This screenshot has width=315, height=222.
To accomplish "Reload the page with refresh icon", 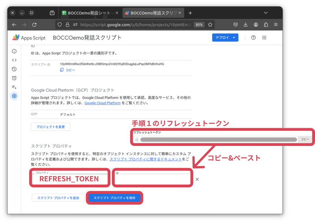I will tap(34, 25).
